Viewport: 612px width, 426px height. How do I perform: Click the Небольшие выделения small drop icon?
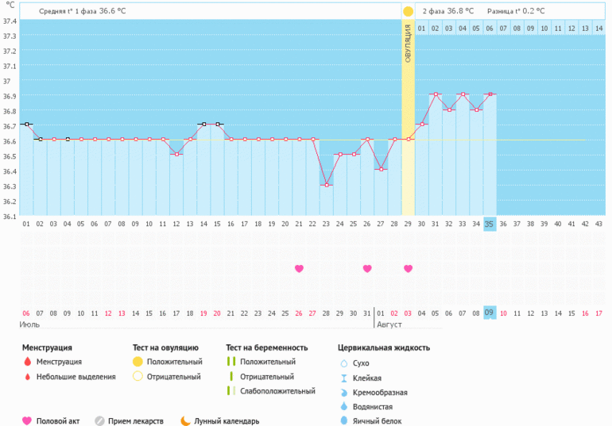28,377
